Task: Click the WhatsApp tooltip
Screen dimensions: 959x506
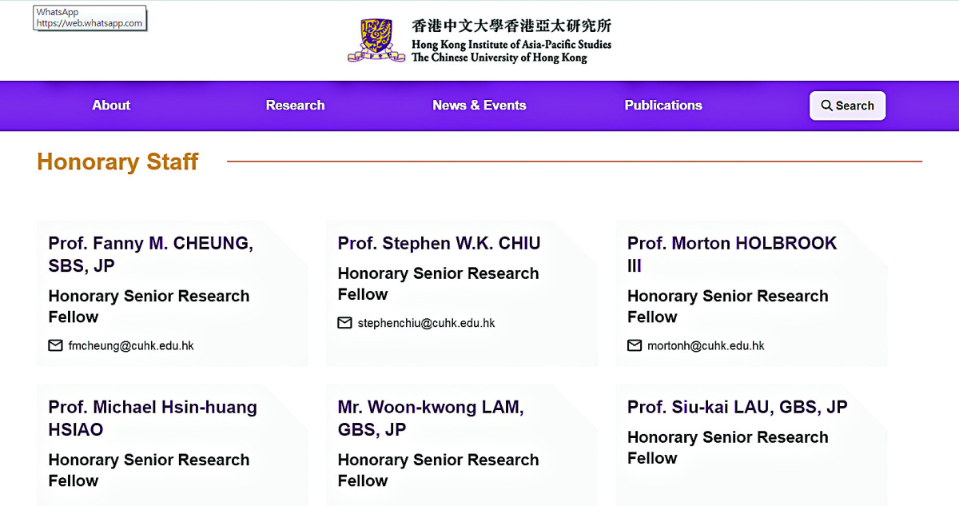Action: point(90,18)
